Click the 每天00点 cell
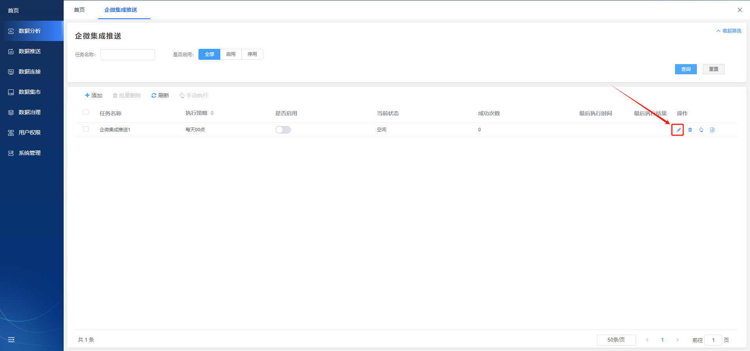This screenshot has height=351, width=750. coord(195,130)
